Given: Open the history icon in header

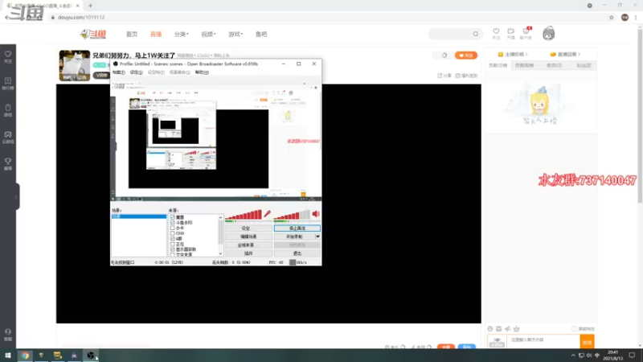Looking at the screenshot, I should pyautogui.click(x=510, y=31).
